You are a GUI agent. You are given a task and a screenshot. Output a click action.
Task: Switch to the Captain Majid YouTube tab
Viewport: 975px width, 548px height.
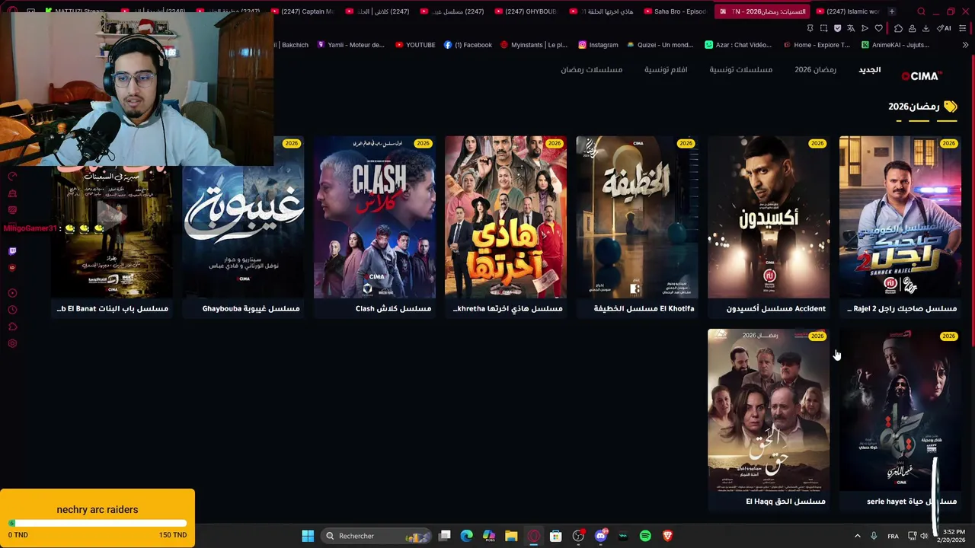pyautogui.click(x=302, y=11)
